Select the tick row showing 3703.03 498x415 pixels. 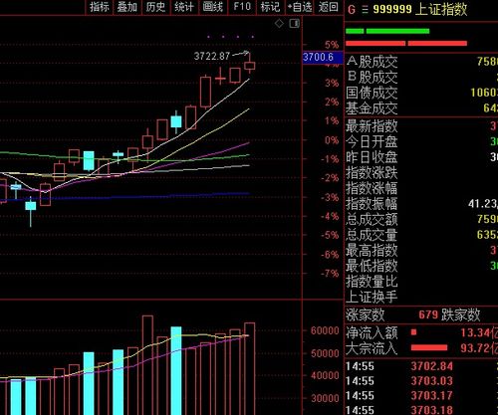tap(421, 381)
